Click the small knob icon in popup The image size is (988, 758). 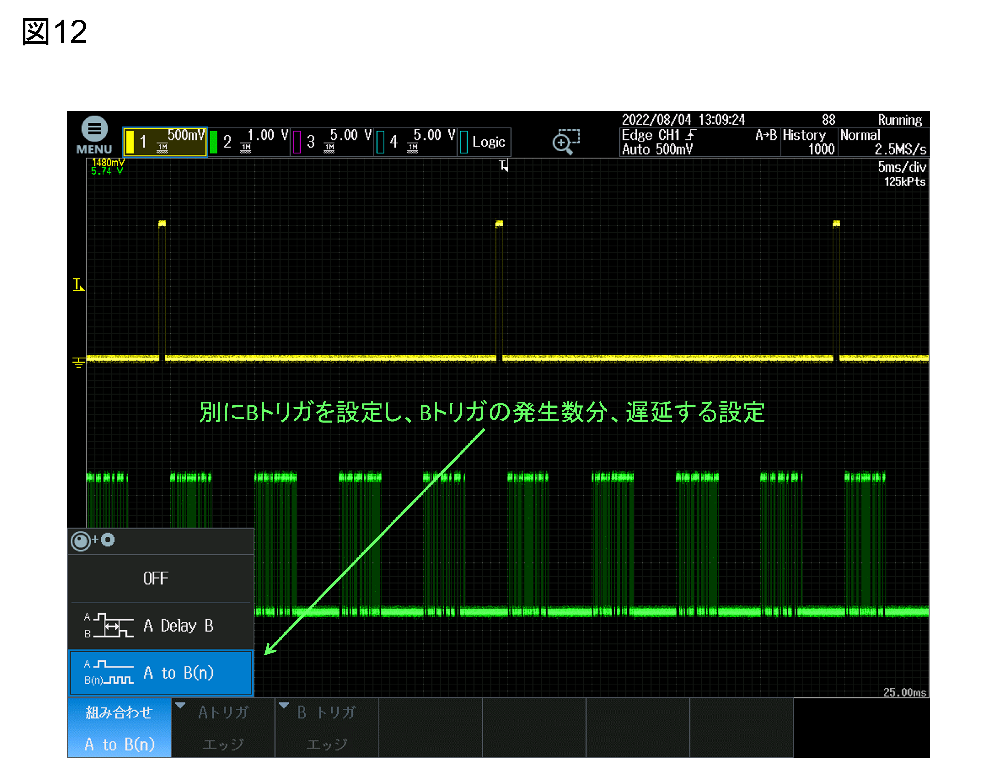pos(108,540)
